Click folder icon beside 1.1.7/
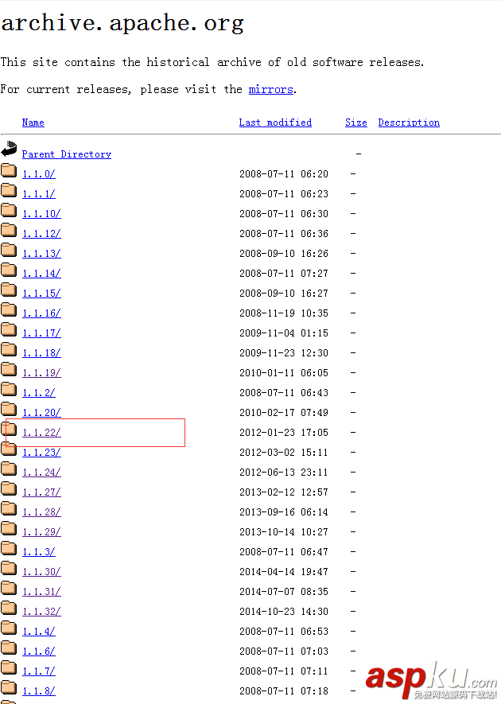The width and height of the screenshot is (501, 704). coord(9,667)
